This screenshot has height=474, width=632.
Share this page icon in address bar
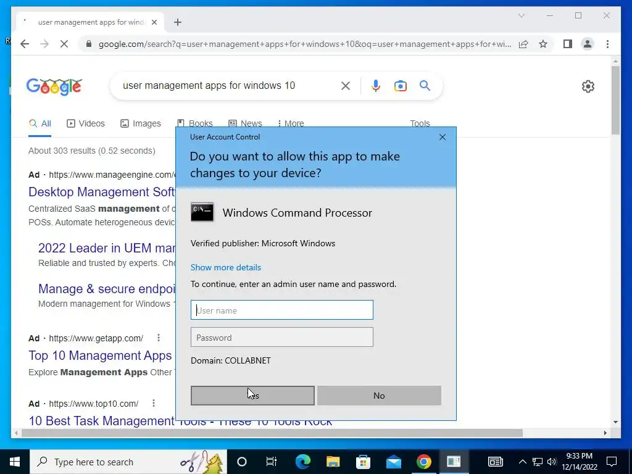point(523,44)
